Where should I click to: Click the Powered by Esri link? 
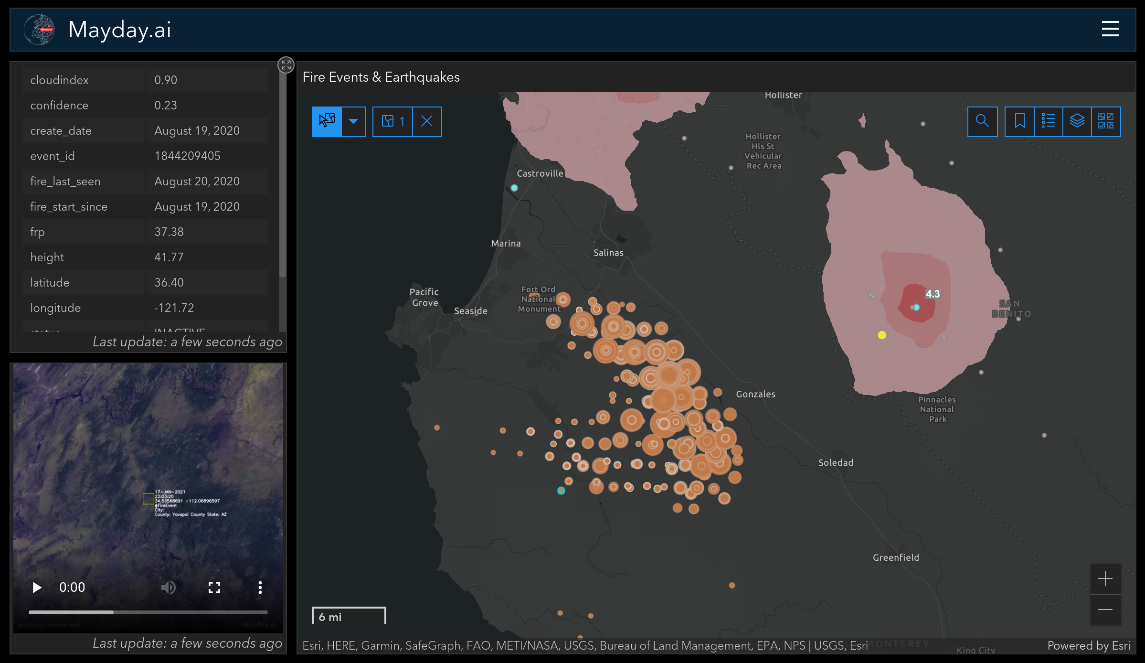click(1089, 645)
